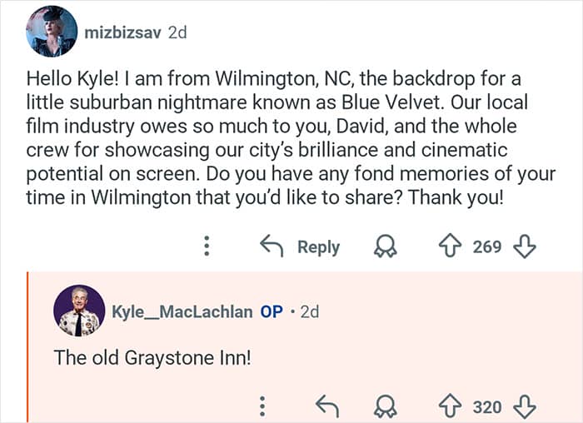Image resolution: width=583 pixels, height=423 pixels.
Task: Click the OP badge beside Kyle's name
Action: pyautogui.click(x=272, y=311)
